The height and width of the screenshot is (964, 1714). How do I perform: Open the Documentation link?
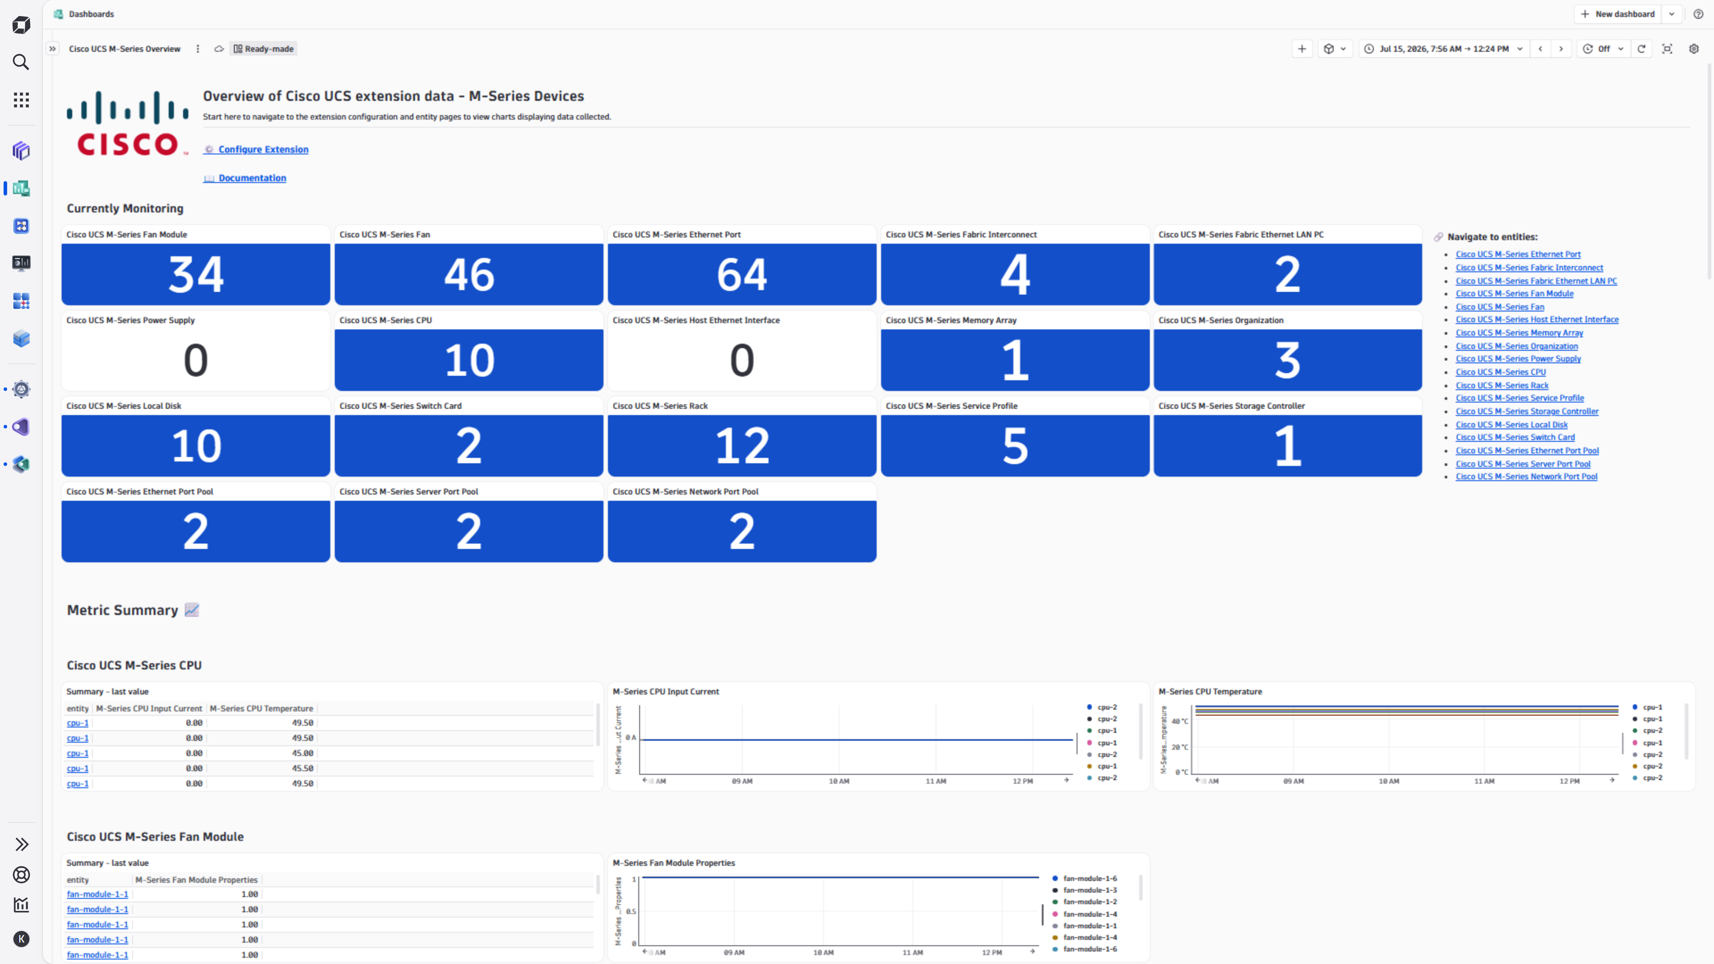pos(245,178)
